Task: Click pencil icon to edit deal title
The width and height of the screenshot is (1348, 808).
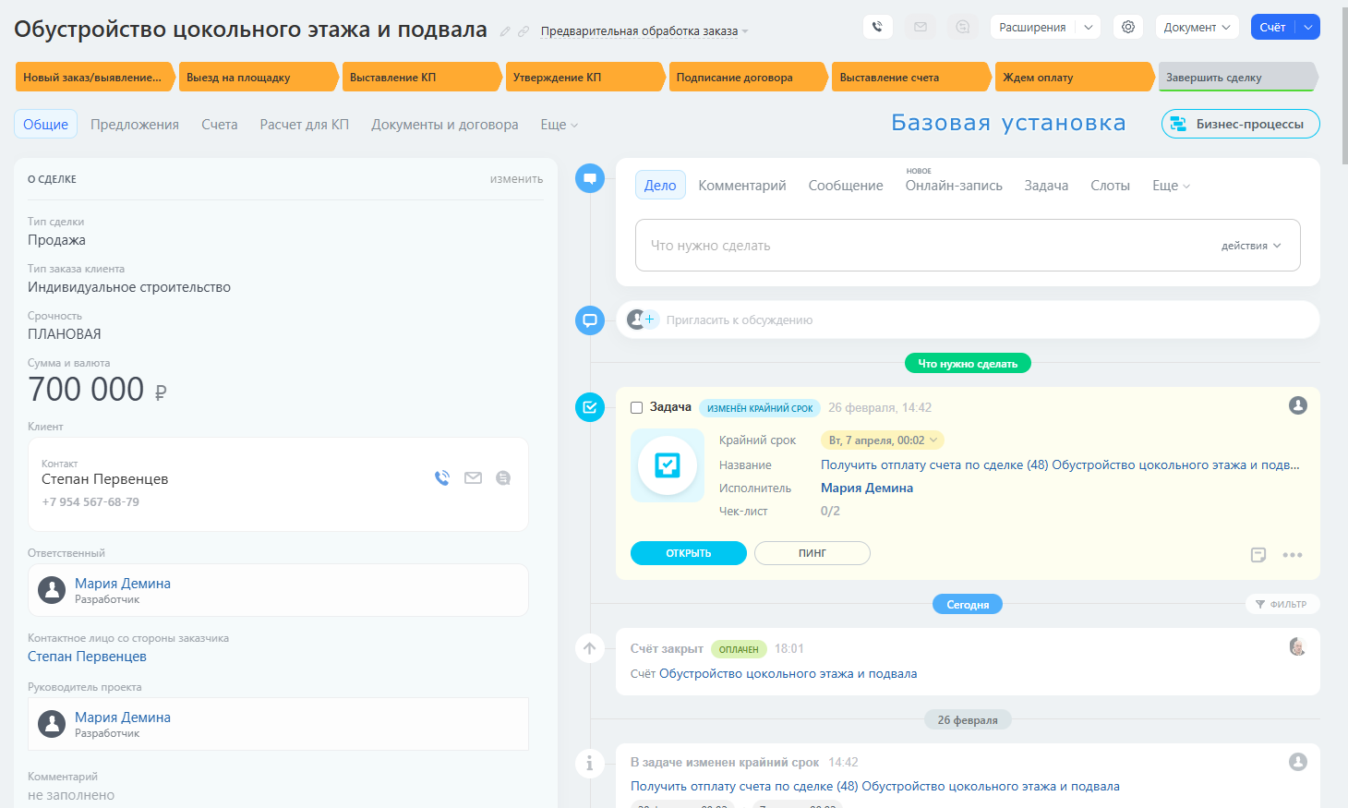Action: (505, 31)
